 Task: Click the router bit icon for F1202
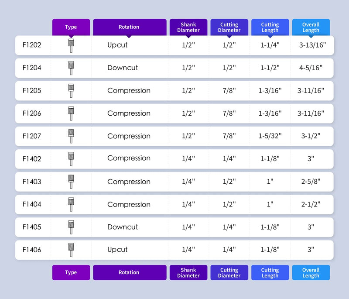pos(71,46)
